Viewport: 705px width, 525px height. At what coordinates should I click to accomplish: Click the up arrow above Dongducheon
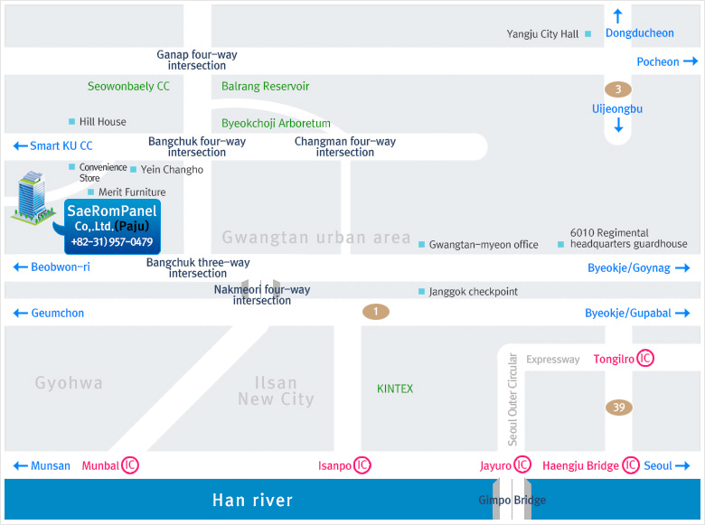tap(617, 16)
